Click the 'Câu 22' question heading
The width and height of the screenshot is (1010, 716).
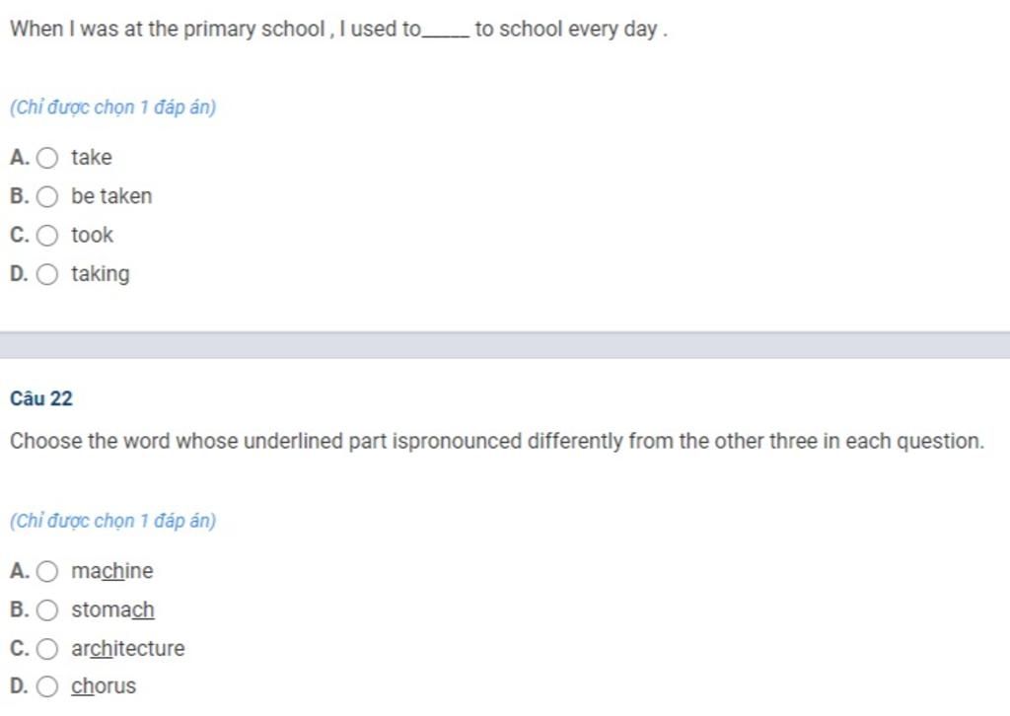point(41,398)
